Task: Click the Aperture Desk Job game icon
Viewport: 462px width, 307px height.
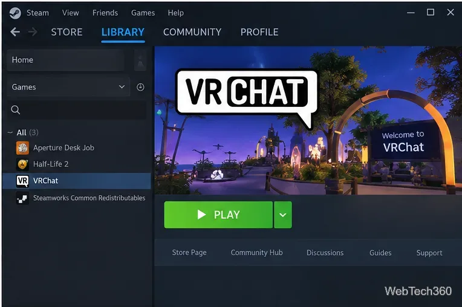Action: [x=22, y=148]
